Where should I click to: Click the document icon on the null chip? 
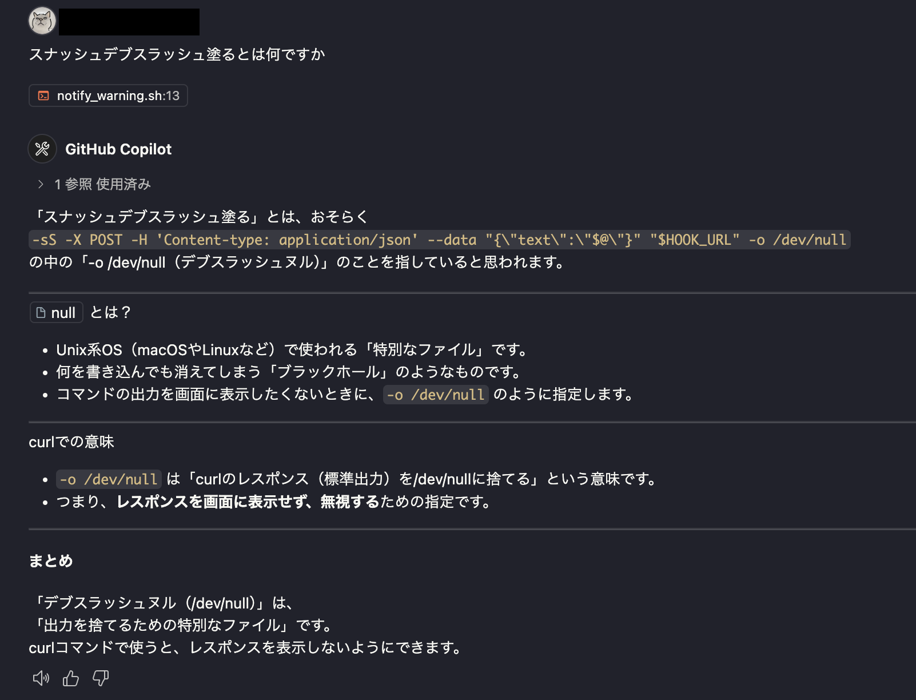point(39,312)
